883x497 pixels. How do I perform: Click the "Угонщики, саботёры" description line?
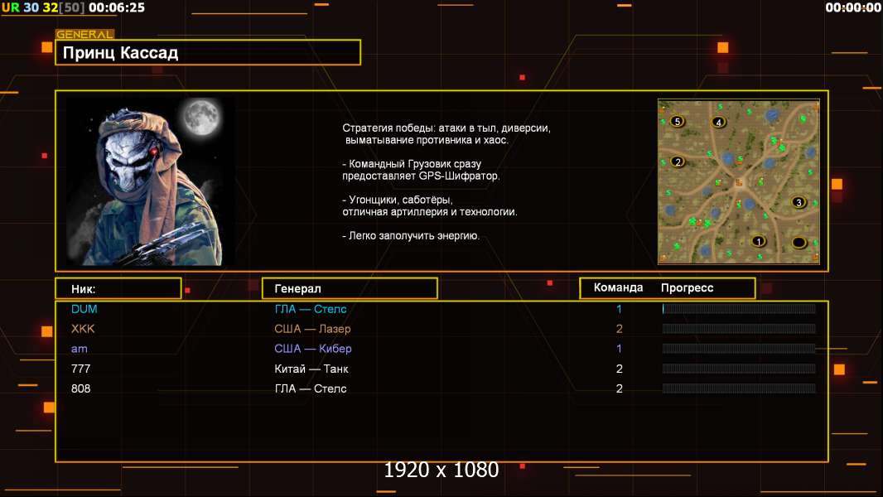click(430, 206)
